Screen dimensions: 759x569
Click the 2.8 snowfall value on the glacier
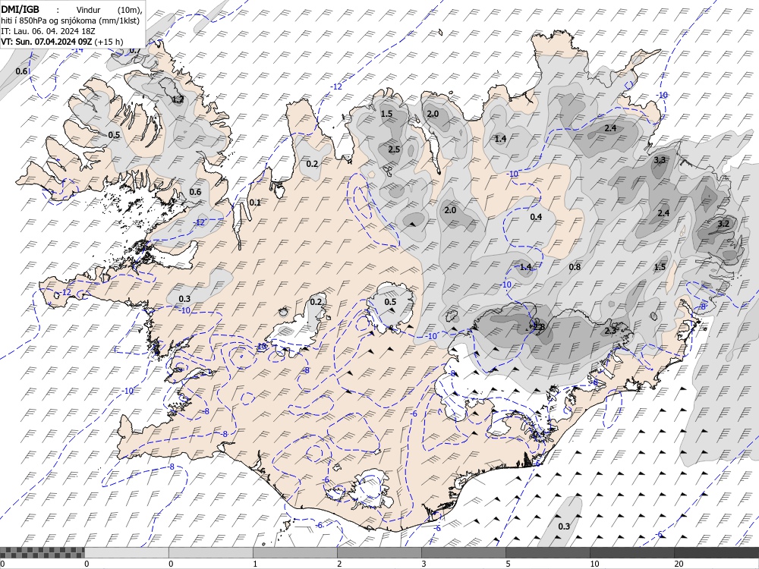tap(539, 327)
